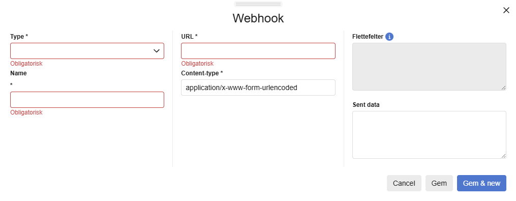Click the Obligatorisk error under URL
Image resolution: width=516 pixels, height=201 pixels.
197,63
